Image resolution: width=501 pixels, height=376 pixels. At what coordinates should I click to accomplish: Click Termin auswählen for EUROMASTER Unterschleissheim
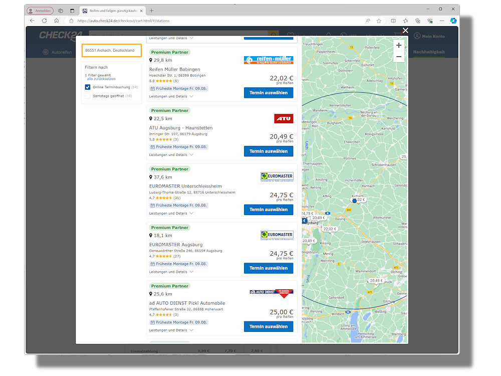point(269,210)
